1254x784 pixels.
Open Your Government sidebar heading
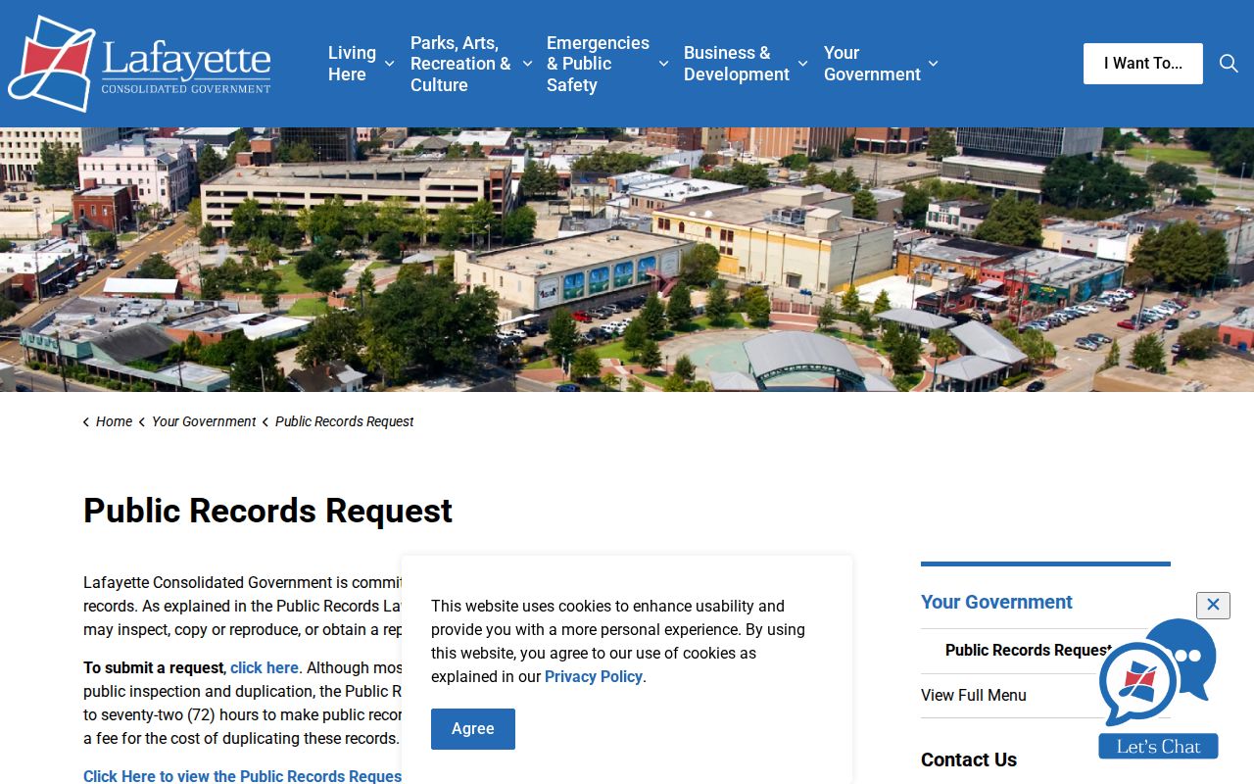pos(996,602)
